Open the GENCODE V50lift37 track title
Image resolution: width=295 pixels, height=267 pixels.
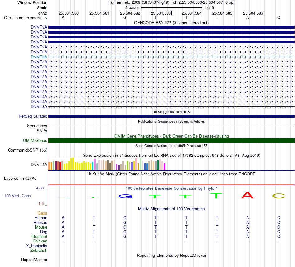[171, 23]
